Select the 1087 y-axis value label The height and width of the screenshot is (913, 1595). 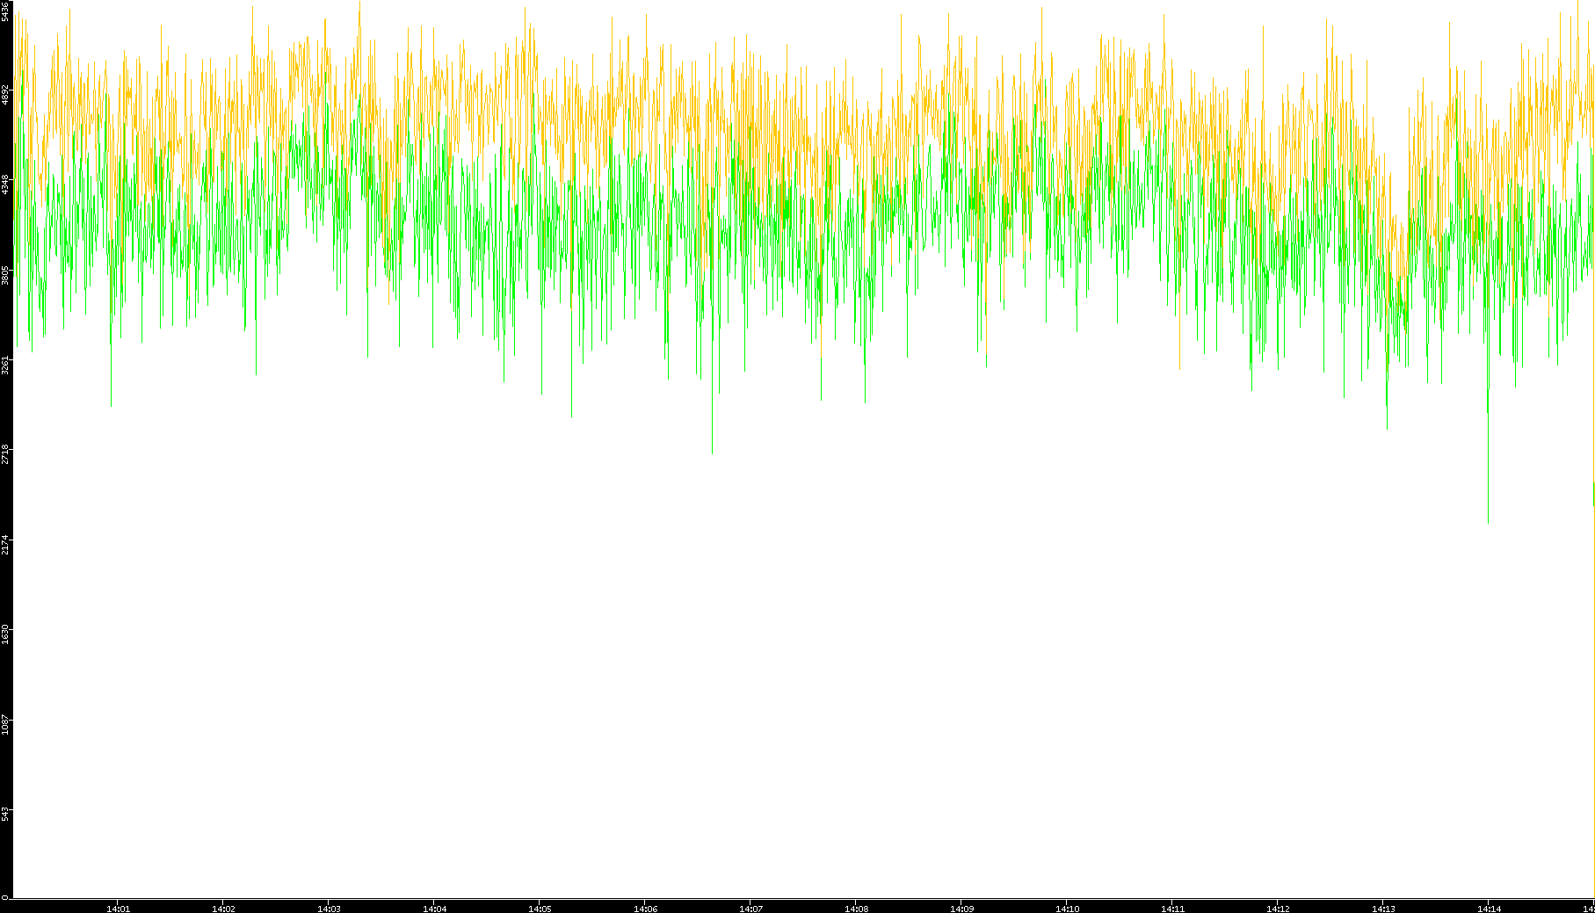tap(5, 724)
